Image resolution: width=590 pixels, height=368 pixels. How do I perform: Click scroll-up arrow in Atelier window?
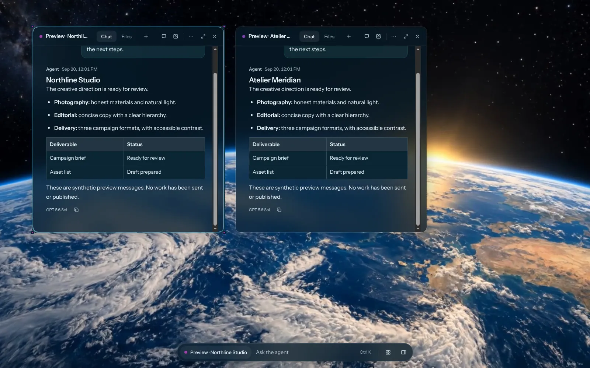(418, 49)
